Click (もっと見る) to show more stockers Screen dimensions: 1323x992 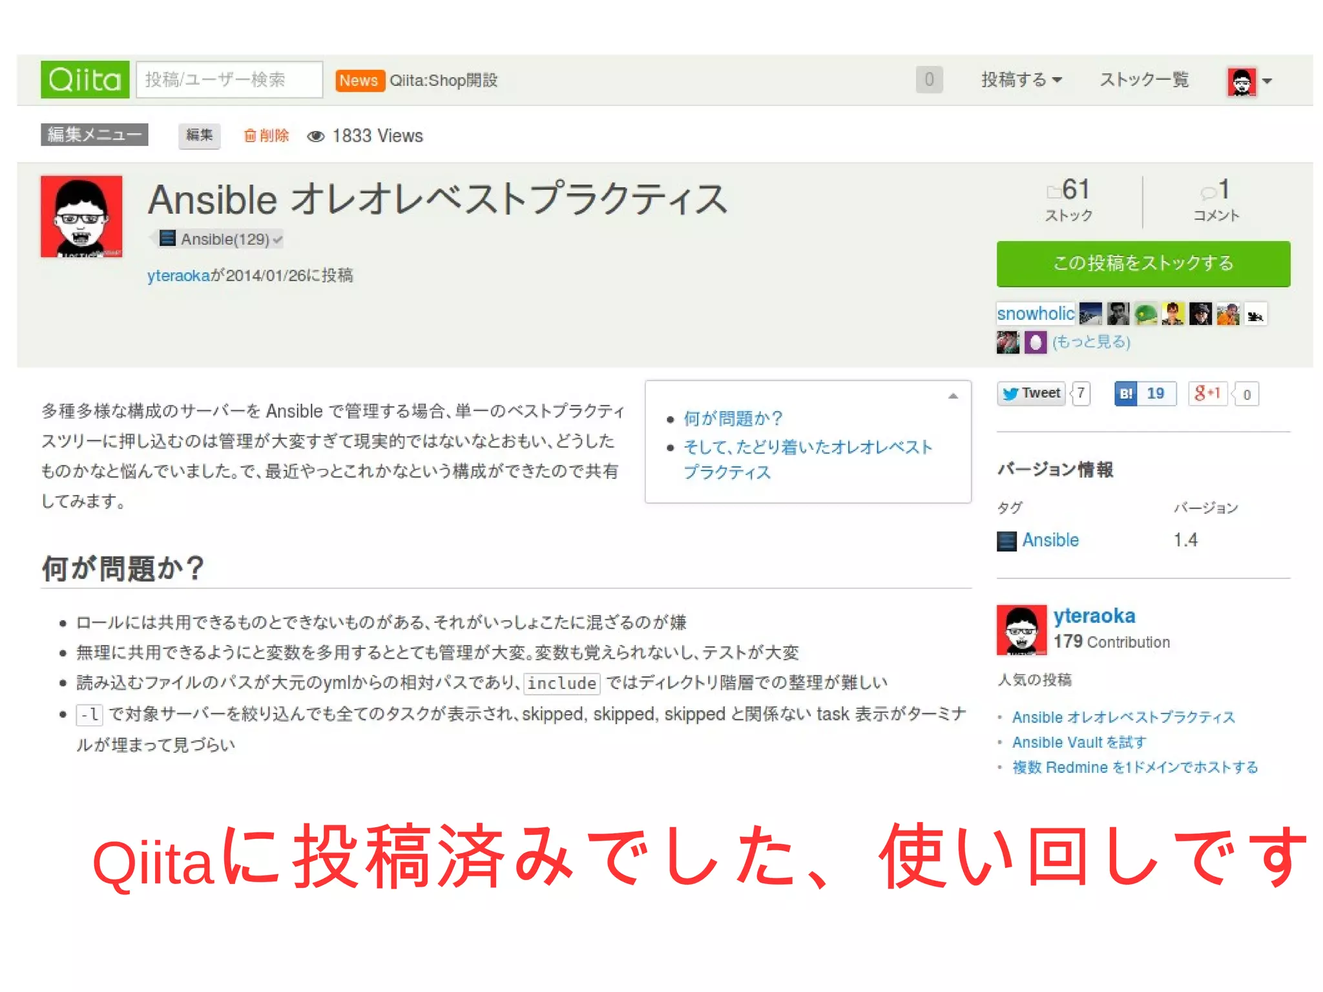pyautogui.click(x=1091, y=341)
